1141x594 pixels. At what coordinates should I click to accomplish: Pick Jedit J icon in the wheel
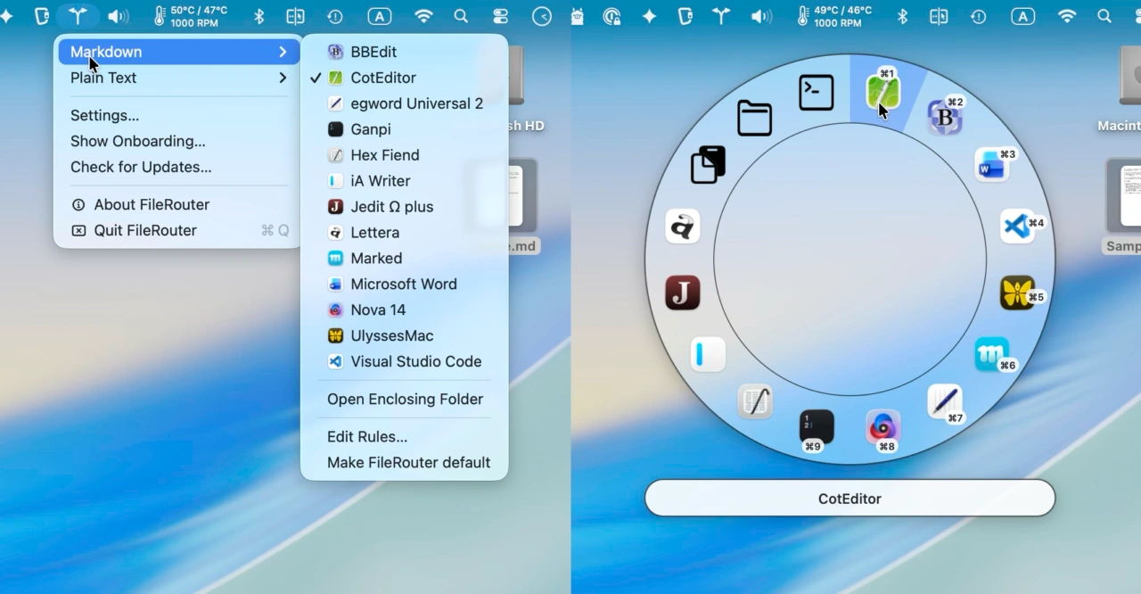tap(683, 293)
